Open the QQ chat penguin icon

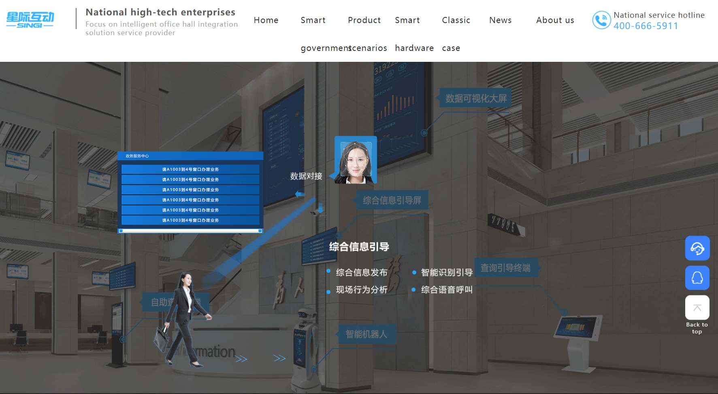697,278
